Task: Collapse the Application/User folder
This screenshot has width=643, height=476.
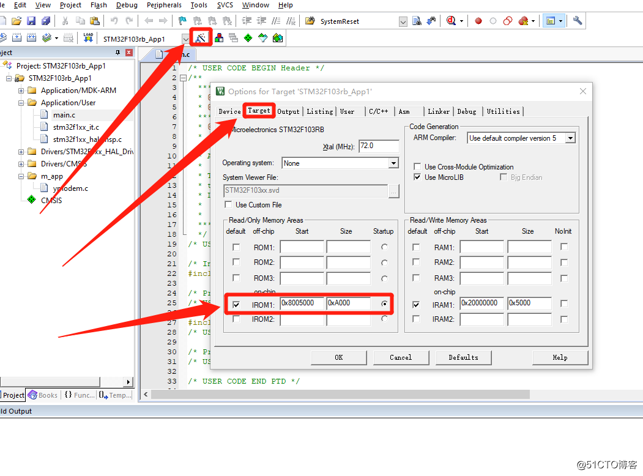Action: coord(21,103)
